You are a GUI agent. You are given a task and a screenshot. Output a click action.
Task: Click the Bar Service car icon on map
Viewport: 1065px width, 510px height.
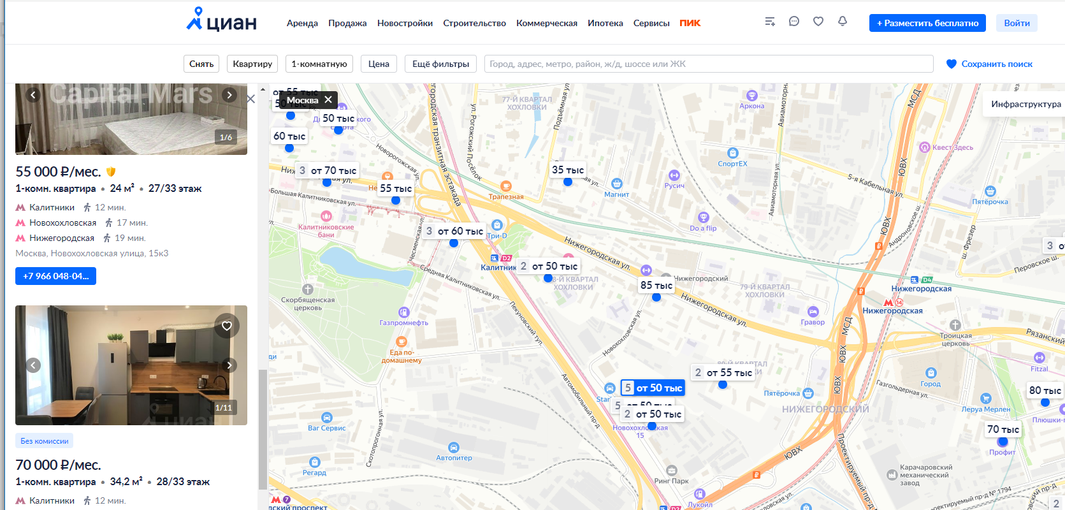point(327,418)
